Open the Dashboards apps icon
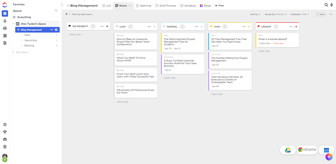This screenshot has height=164, width=336. [5, 36]
